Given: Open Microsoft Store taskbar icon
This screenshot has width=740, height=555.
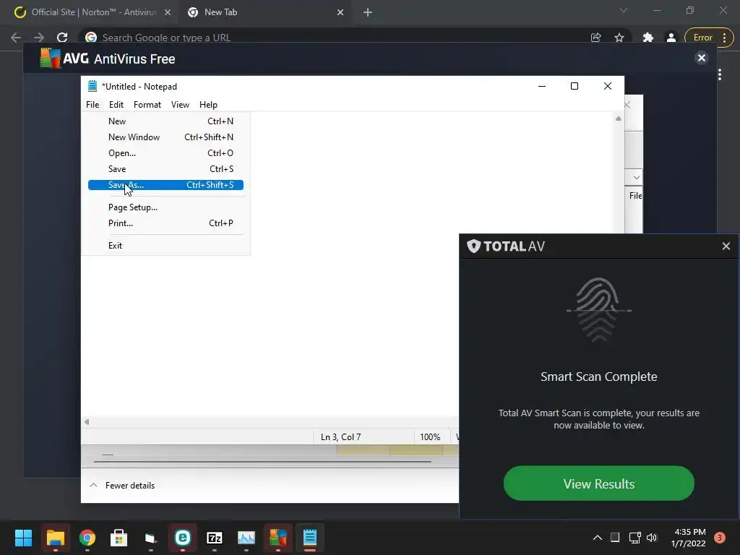Looking at the screenshot, I should [119, 538].
